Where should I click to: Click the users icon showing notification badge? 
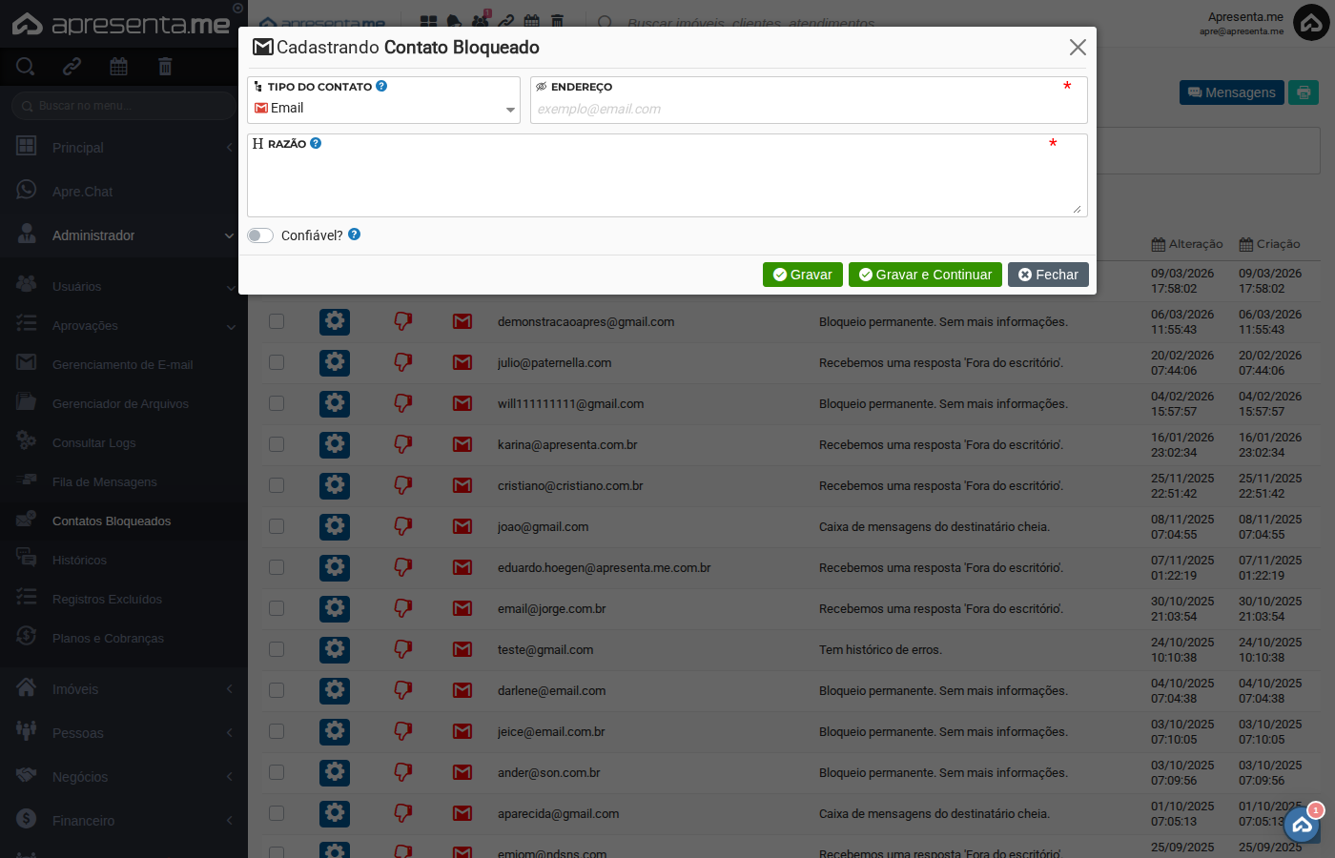pos(480,19)
